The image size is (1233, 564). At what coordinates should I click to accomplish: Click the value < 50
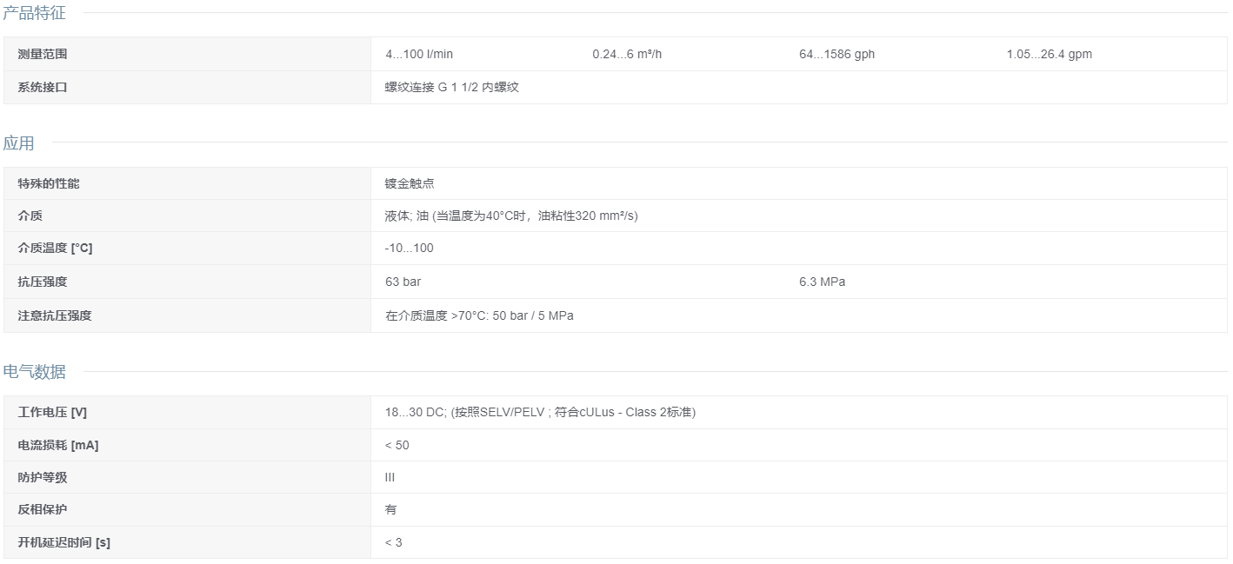397,445
